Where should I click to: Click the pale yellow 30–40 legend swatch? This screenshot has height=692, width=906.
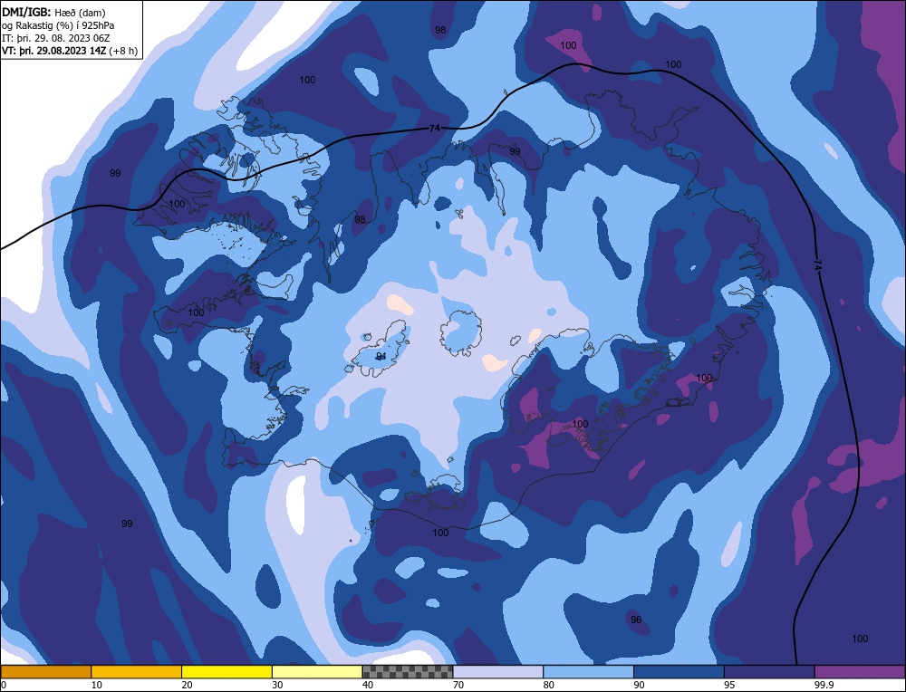pos(317,671)
